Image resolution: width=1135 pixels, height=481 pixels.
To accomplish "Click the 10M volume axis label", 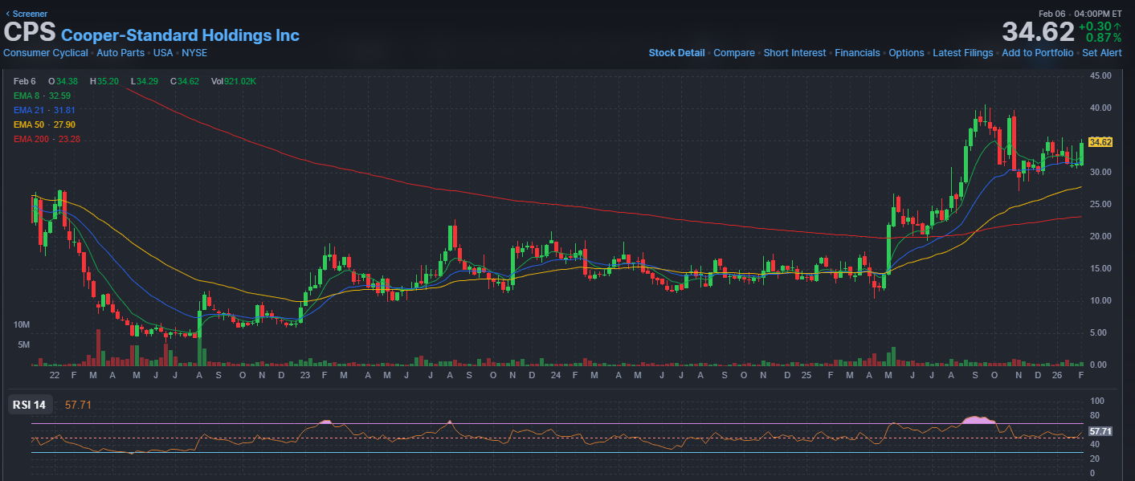I will coord(22,324).
